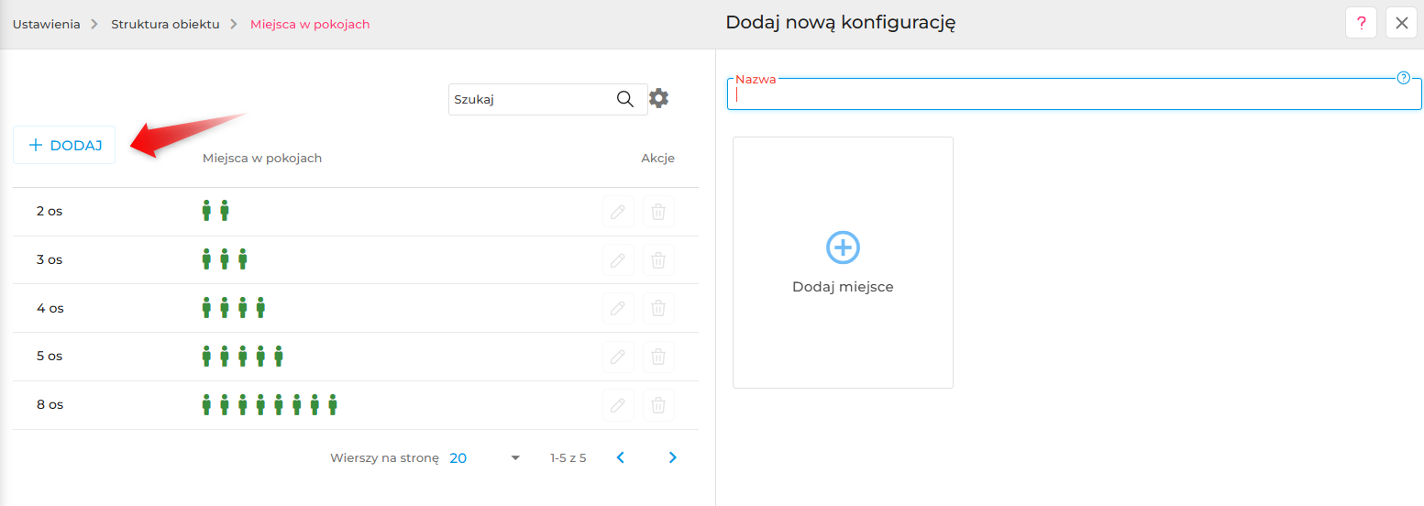Open the table settings gear icon
The height and width of the screenshot is (506, 1424).
coord(659,98)
